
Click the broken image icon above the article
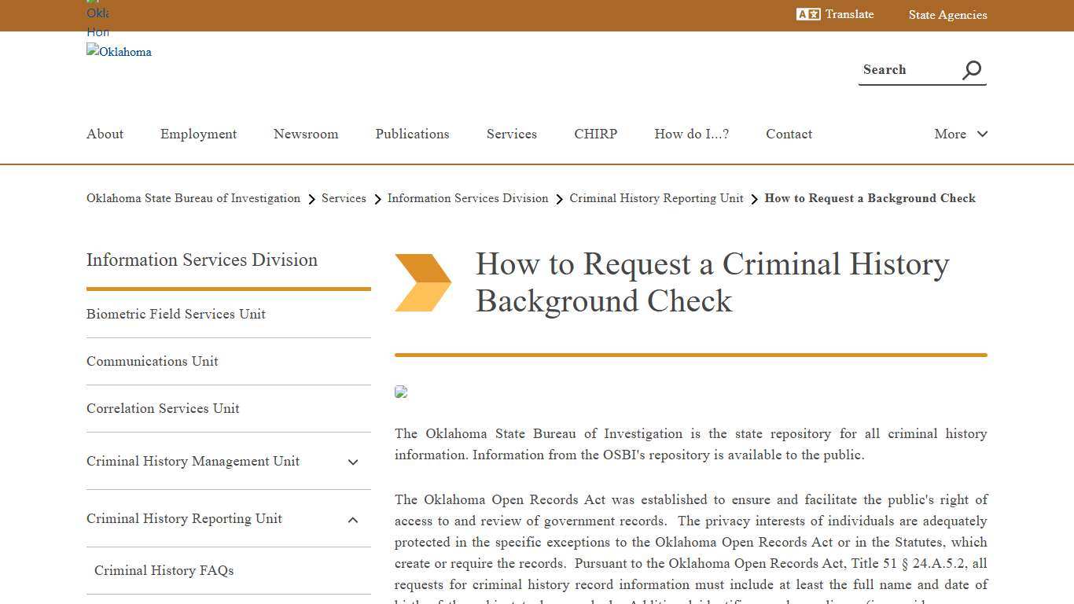pos(401,392)
